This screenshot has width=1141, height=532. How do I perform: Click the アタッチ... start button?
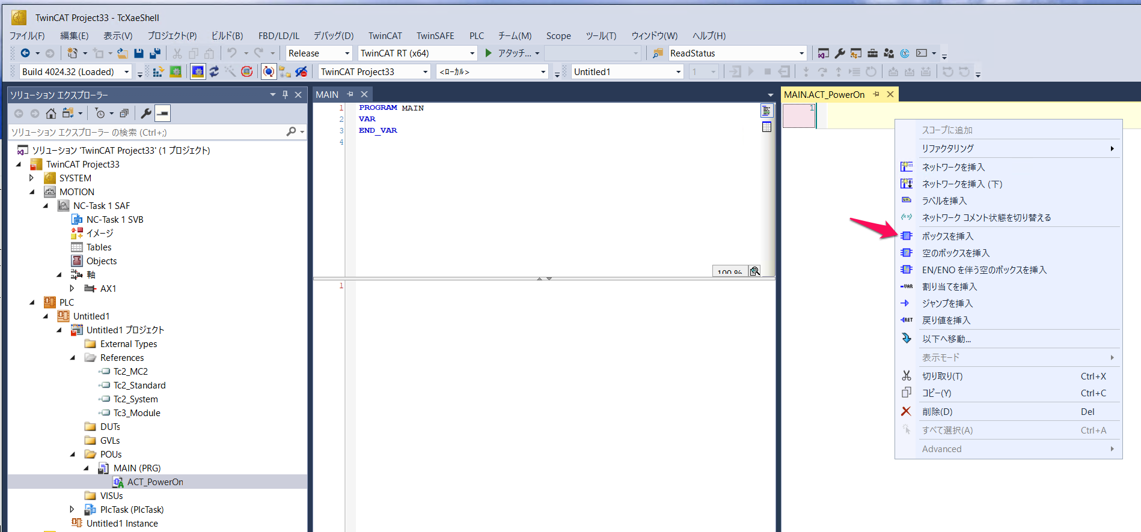508,53
